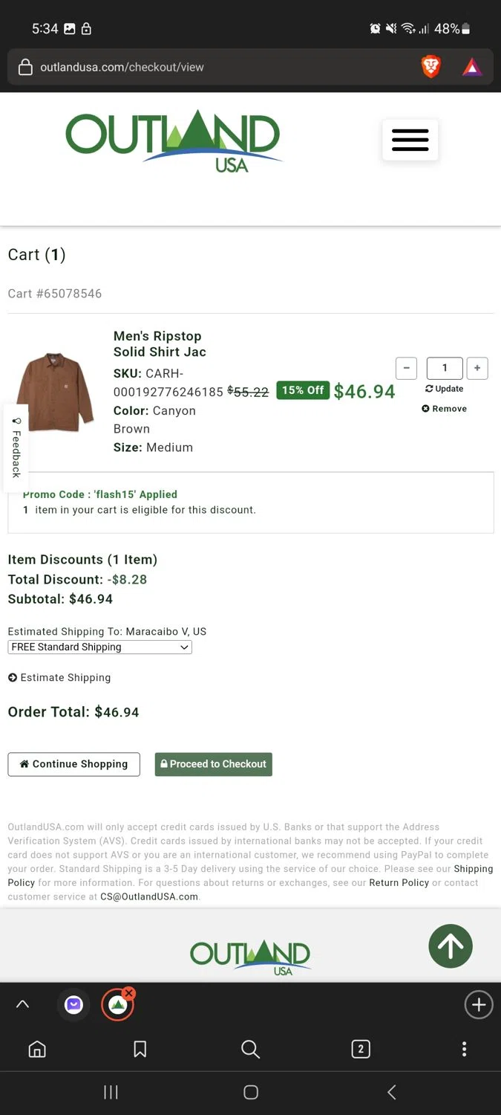This screenshot has width=501, height=1115.
Task: Increase item quantity with plus button
Action: point(477,368)
